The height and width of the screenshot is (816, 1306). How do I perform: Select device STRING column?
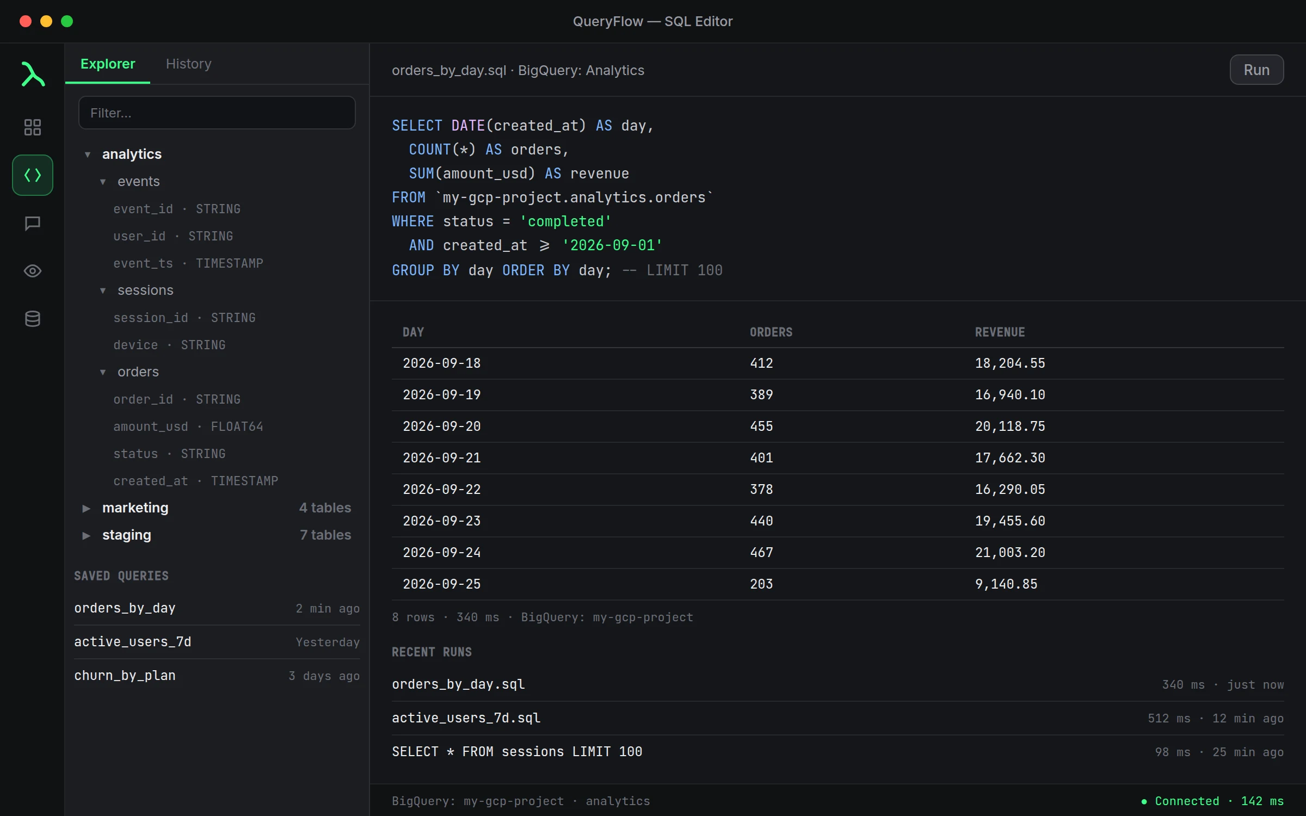(x=169, y=345)
